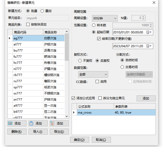The width and height of the screenshot is (167, 147).
Task: Close the 新建单元 dialog window
Action: 154,3
